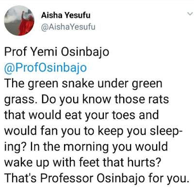Click the word 'morning' in the tweet
Viewport: 194px width, 189px height.
point(86,148)
